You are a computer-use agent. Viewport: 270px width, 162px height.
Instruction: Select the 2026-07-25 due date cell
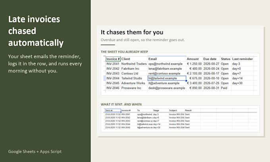coord(211,83)
